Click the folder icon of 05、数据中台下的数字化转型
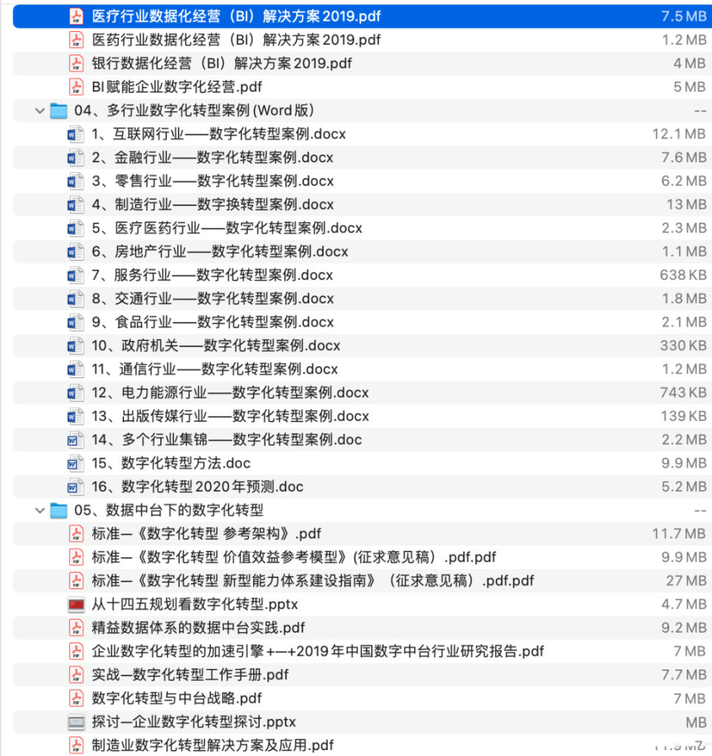Screen dimensions: 712x756 (x=59, y=510)
